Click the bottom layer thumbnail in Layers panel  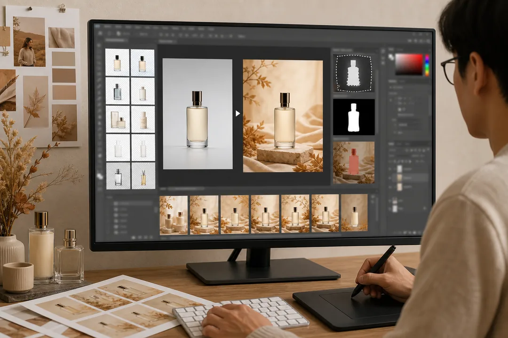[395, 208]
